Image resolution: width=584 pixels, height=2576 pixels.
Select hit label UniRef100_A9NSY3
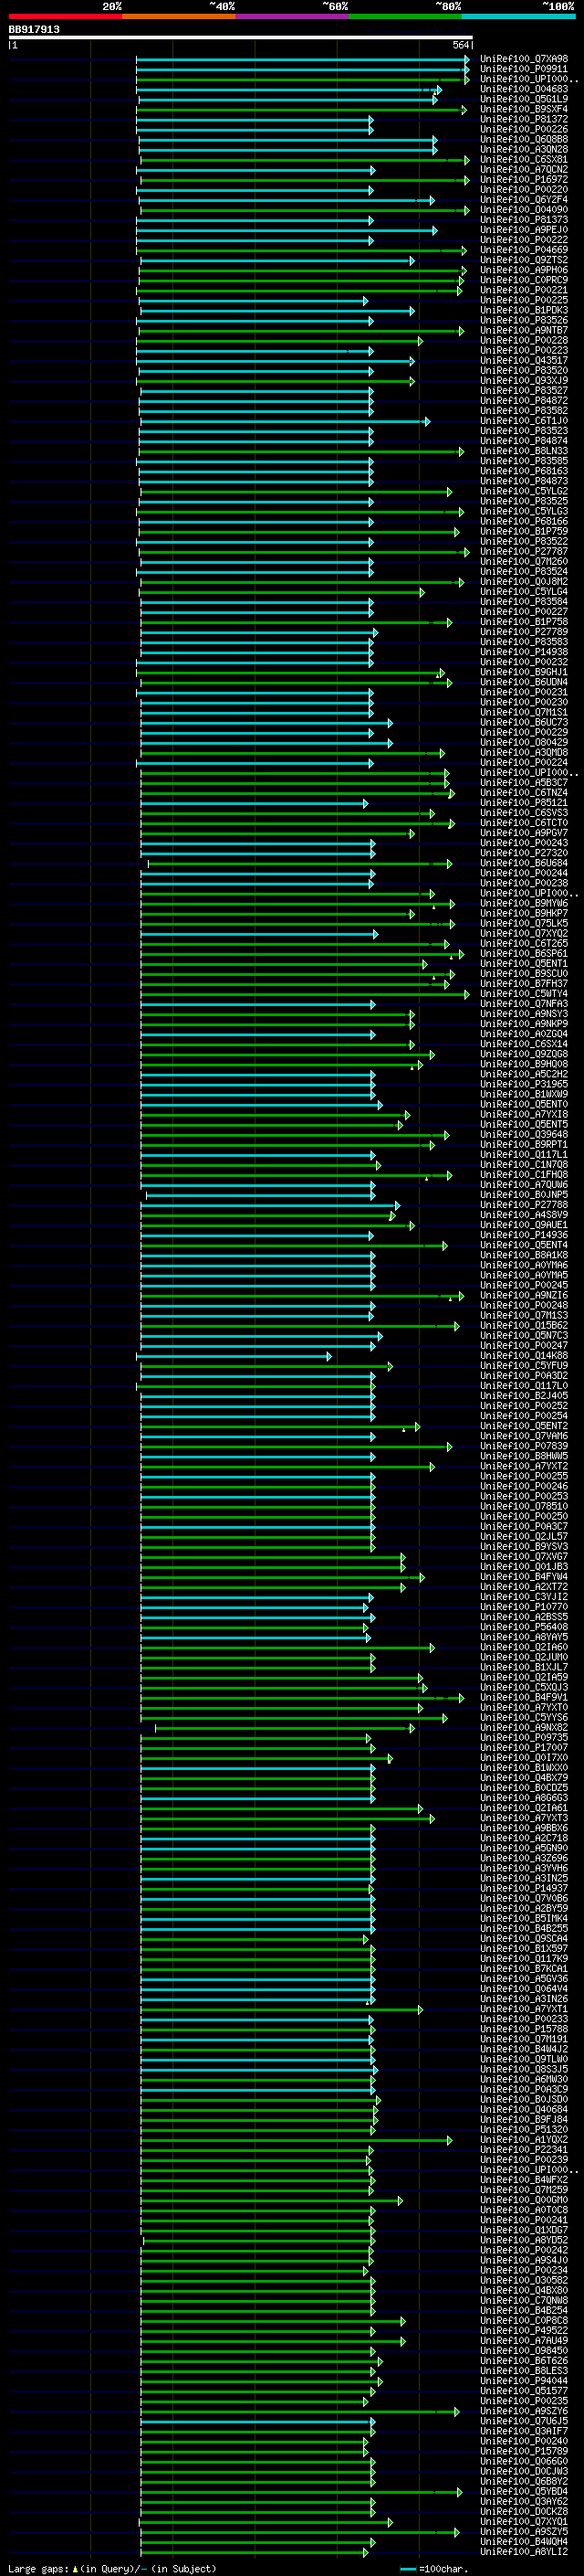tap(524, 1014)
